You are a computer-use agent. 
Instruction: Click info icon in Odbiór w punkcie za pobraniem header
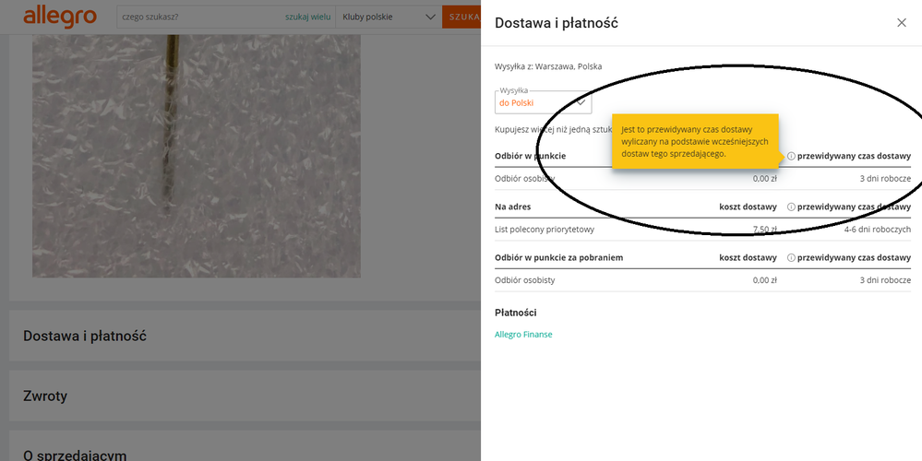click(791, 258)
